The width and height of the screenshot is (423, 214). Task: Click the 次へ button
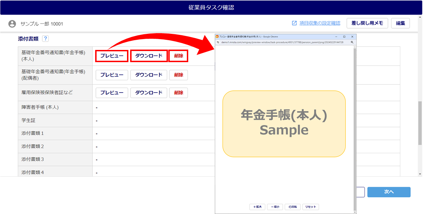tap(389, 192)
